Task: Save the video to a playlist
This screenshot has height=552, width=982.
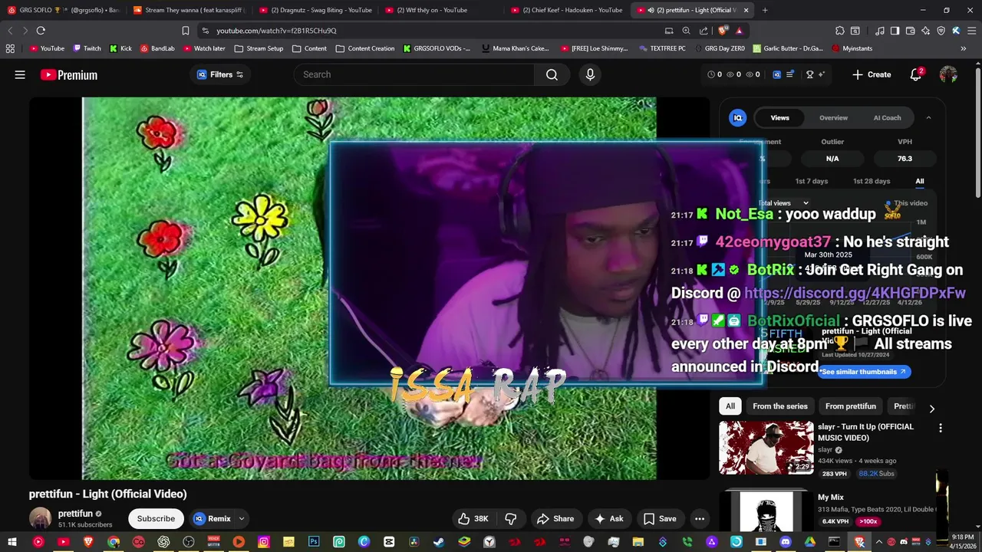Action: 660,519
